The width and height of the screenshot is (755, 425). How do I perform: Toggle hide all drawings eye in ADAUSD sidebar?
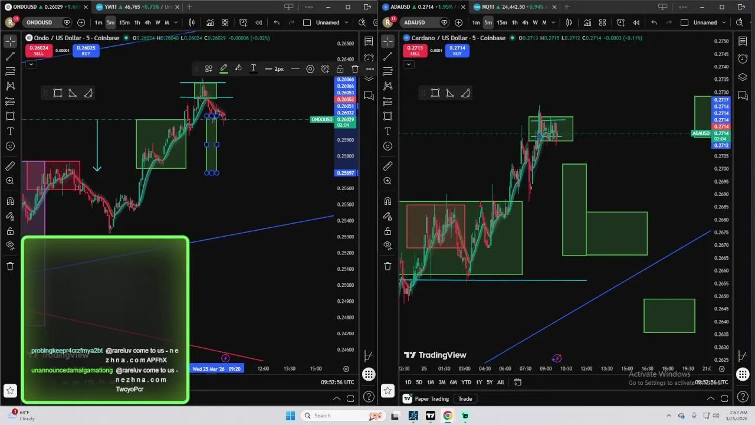coord(388,246)
